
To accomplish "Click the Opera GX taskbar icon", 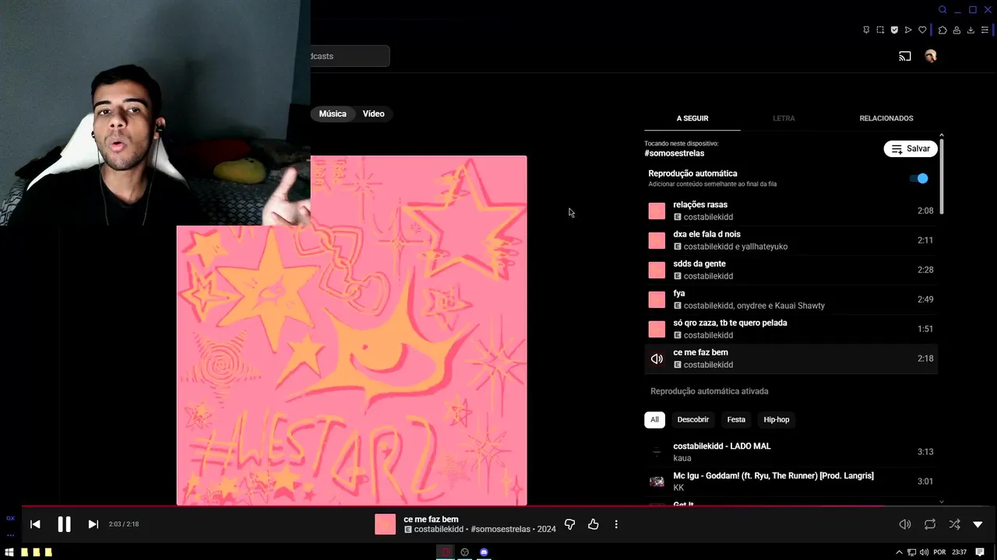I will pyautogui.click(x=446, y=552).
